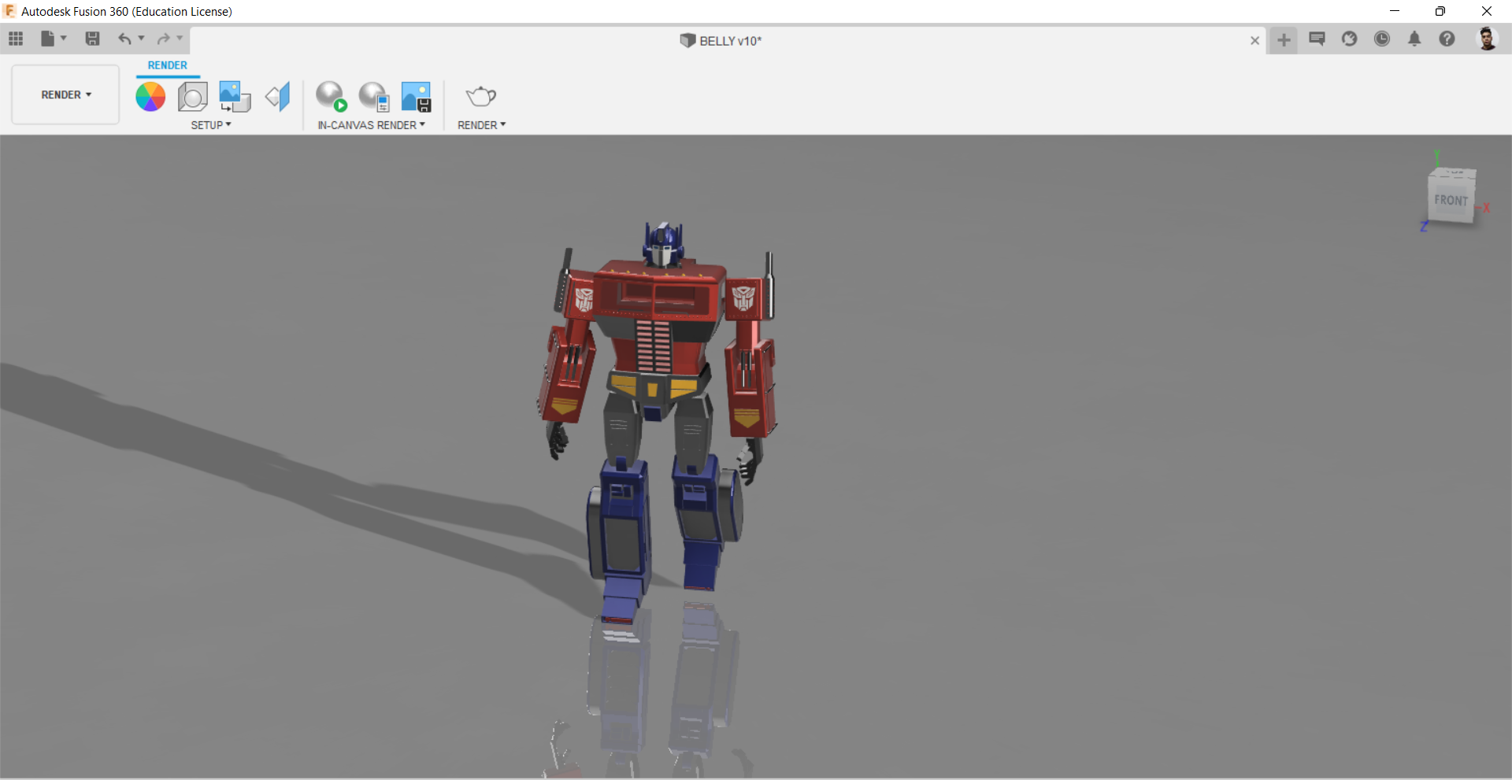Expand the SETUP panel dropdown
1512x780 pixels.
tap(211, 125)
